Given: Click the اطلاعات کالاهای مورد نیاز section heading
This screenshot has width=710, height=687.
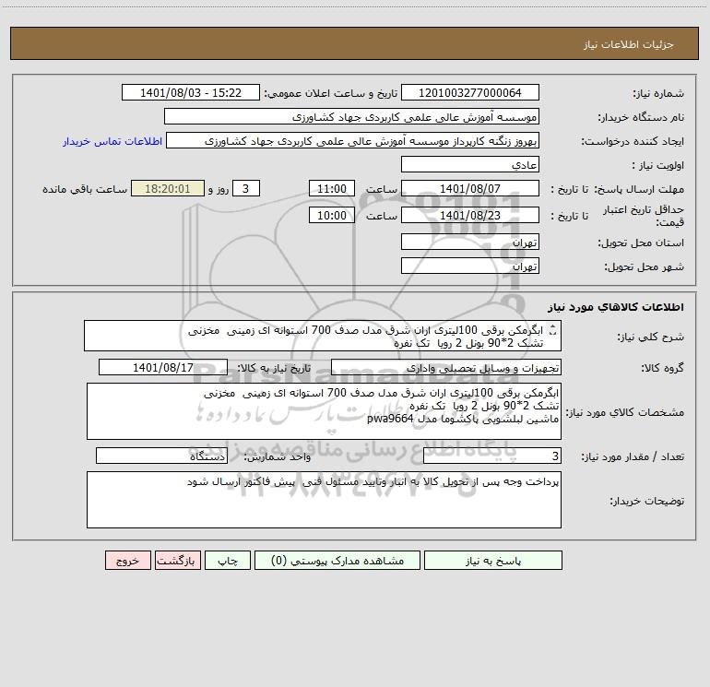Looking at the screenshot, I should (616, 307).
